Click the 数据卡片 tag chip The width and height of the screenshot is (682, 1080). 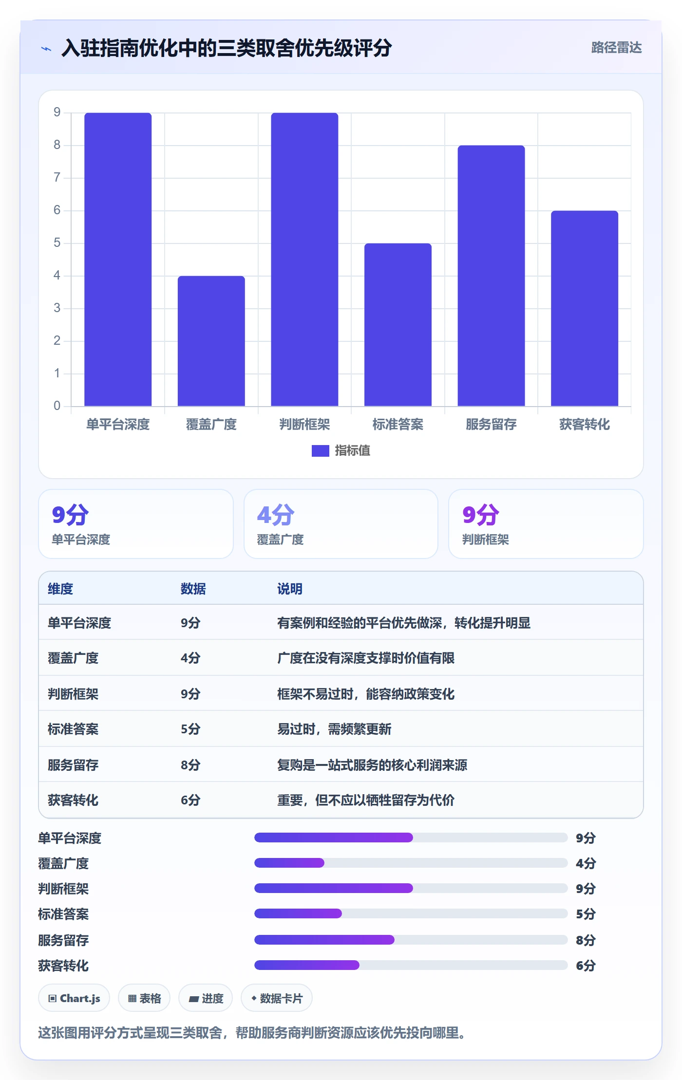point(277,998)
